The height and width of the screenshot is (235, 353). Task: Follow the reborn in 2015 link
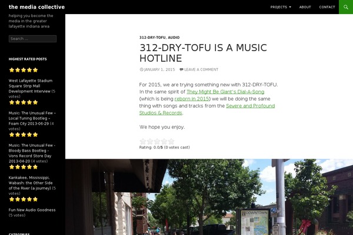[x=192, y=99]
